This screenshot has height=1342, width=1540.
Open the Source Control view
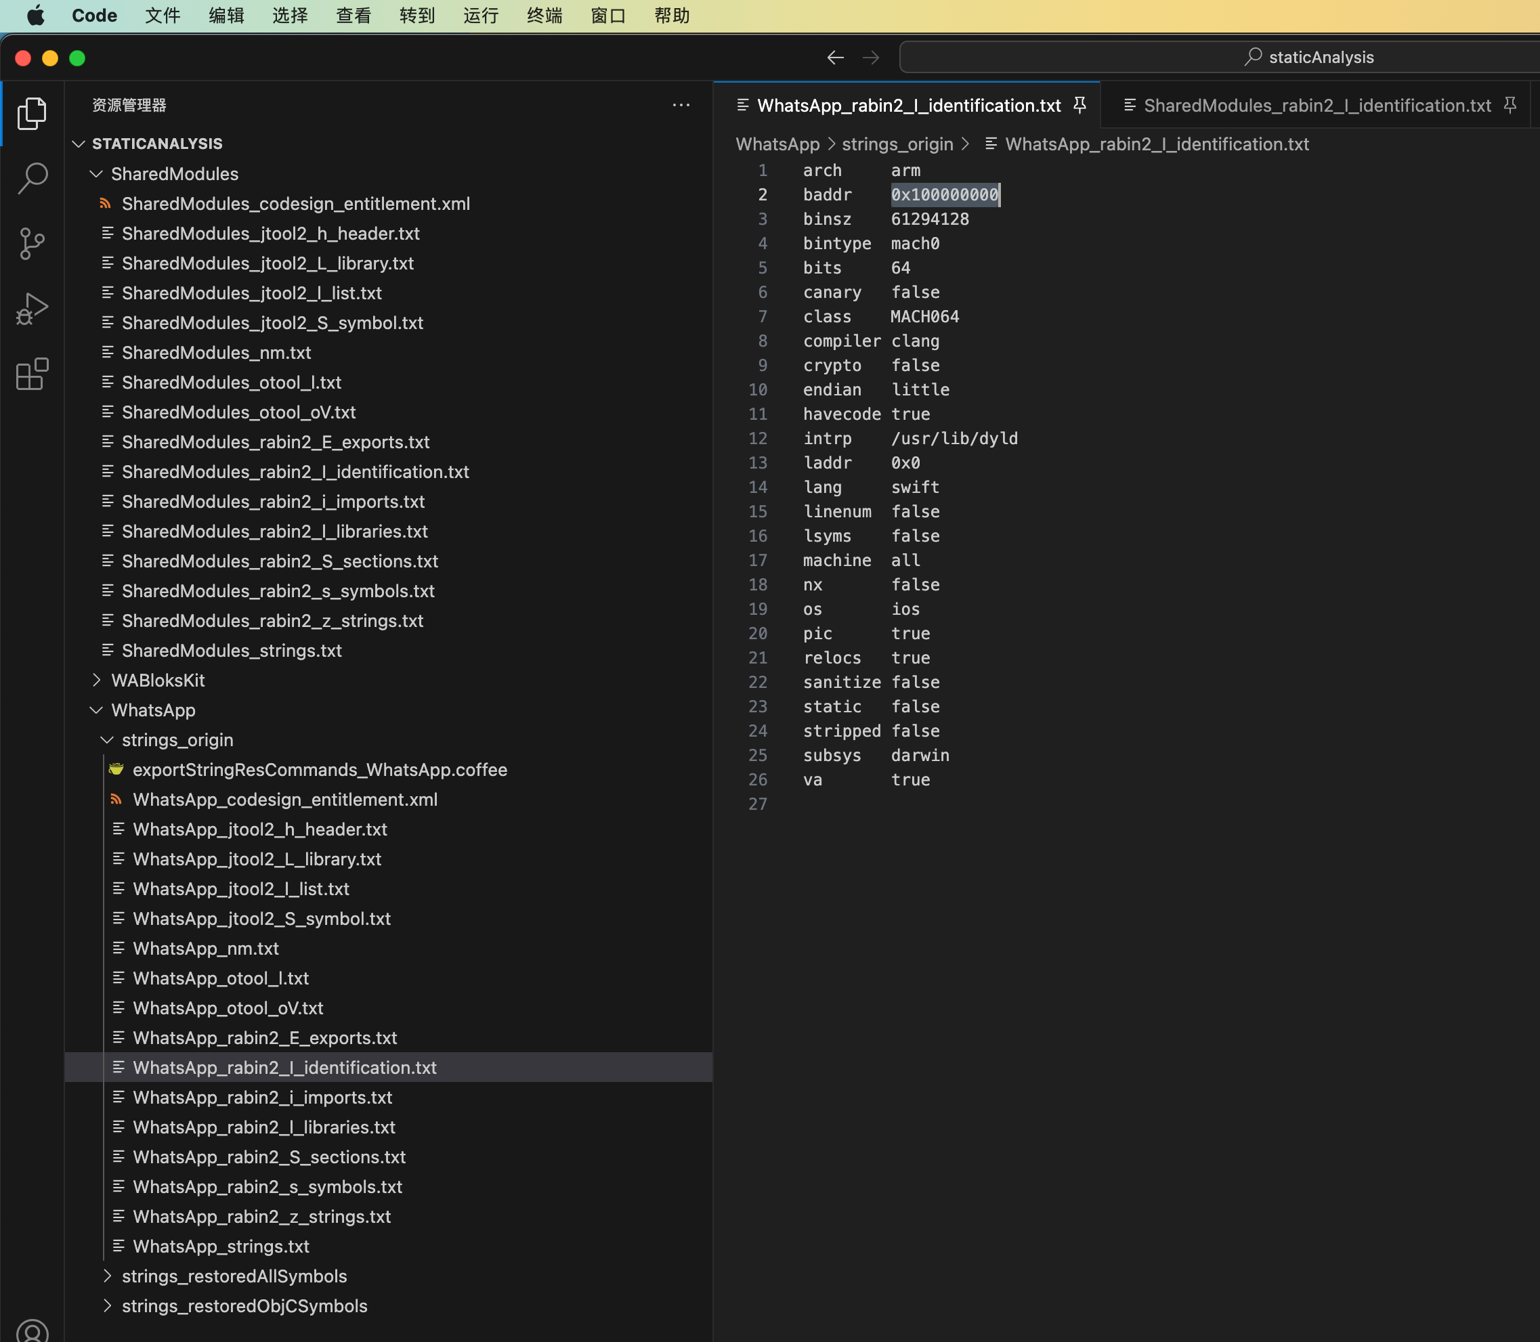(33, 243)
